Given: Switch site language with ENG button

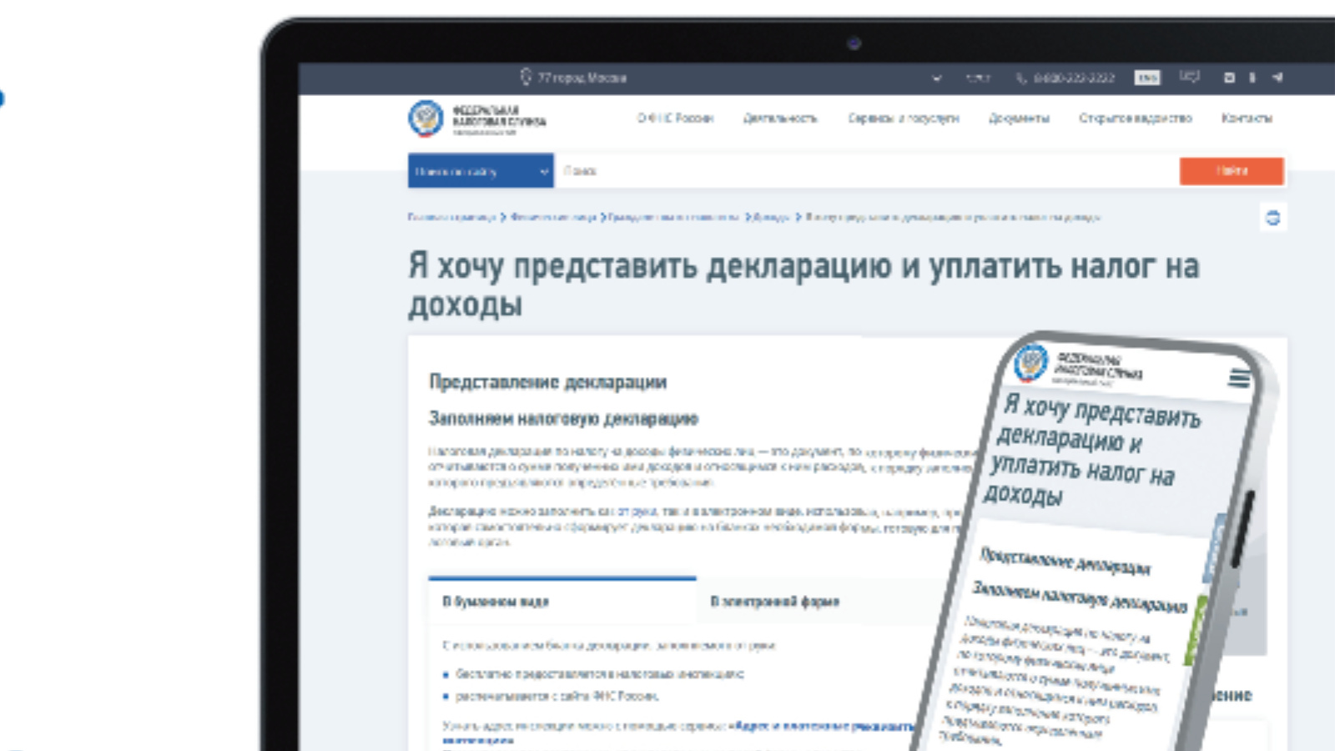Looking at the screenshot, I should (x=1147, y=78).
